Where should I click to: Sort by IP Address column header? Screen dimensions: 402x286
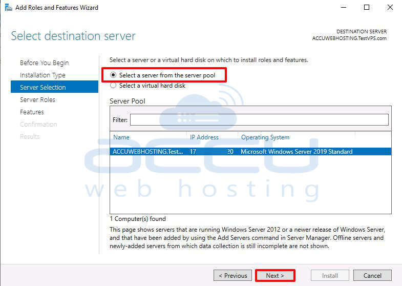204,137
